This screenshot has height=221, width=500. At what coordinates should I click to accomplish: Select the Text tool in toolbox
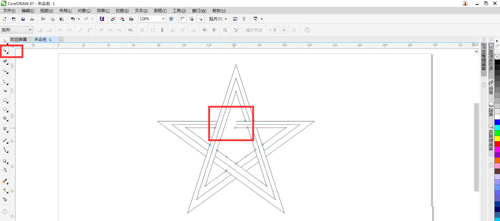tap(5, 129)
